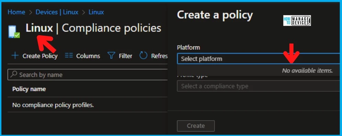Click the Create Policy label
Screen dimensions: 342x136
point(40,56)
